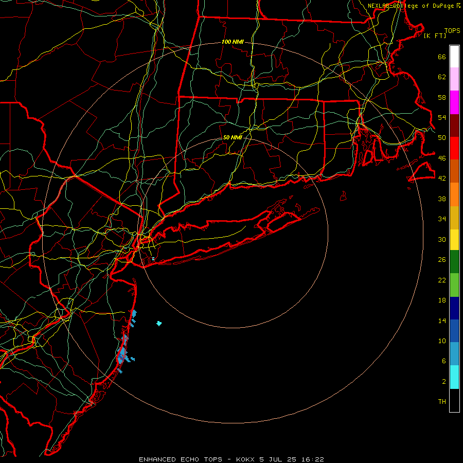Click the "ENHANCED ECHO TOPS" title text
Screen dimensions: 463x463
click(x=181, y=459)
